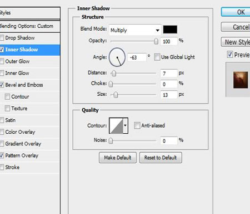This screenshot has height=214, width=250.
Task: Select the Stroke label
Action: coord(12,167)
